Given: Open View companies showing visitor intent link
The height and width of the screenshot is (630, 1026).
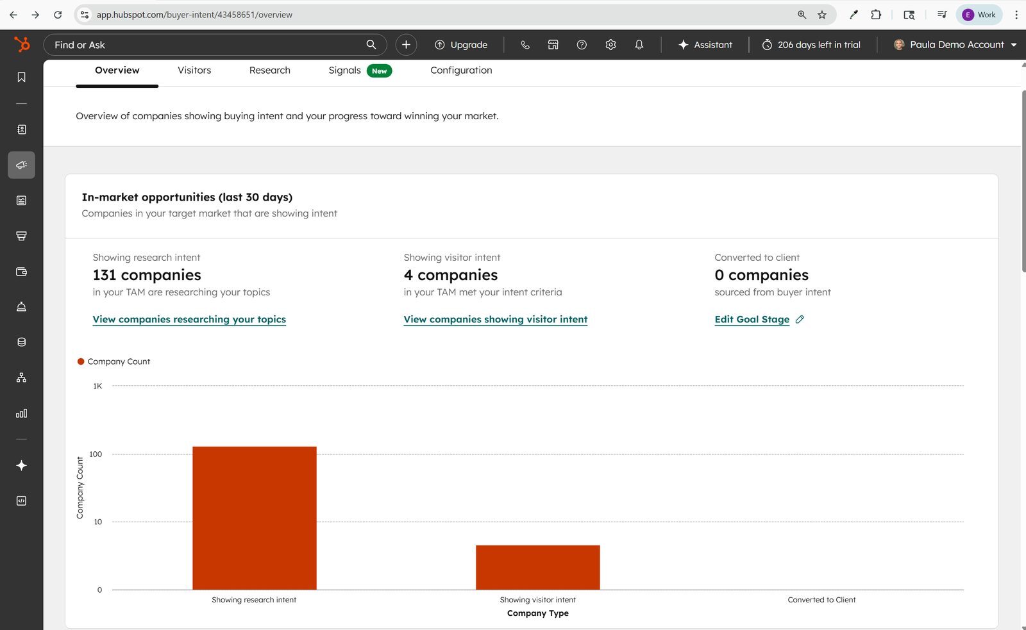Looking at the screenshot, I should [496, 319].
